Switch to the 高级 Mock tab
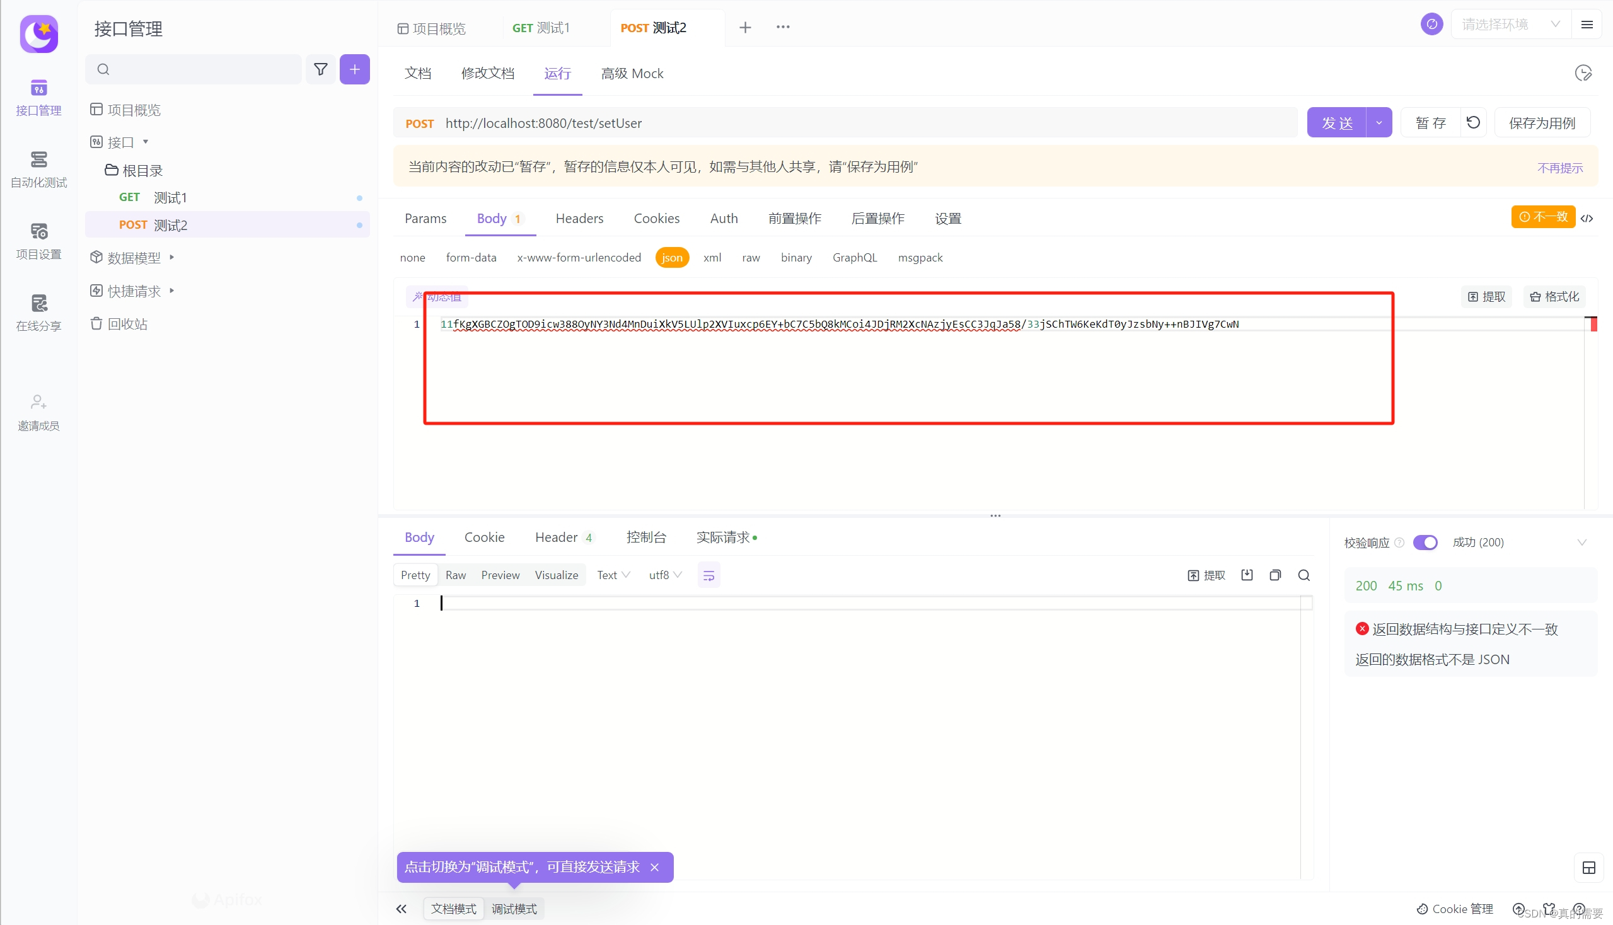Screen dimensions: 1613x925 (x=632, y=73)
